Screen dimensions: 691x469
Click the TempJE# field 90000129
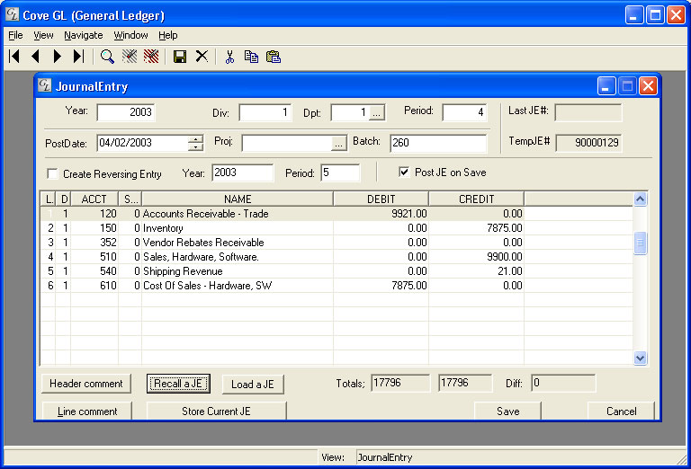[588, 143]
